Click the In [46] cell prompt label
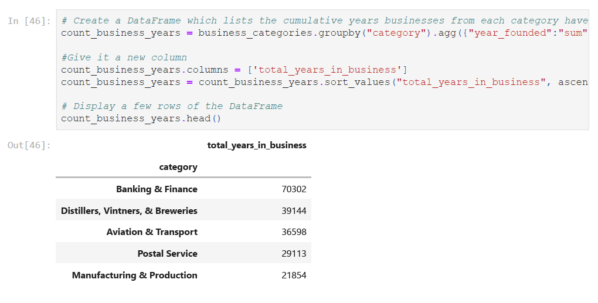The height and width of the screenshot is (303, 598). (x=29, y=21)
